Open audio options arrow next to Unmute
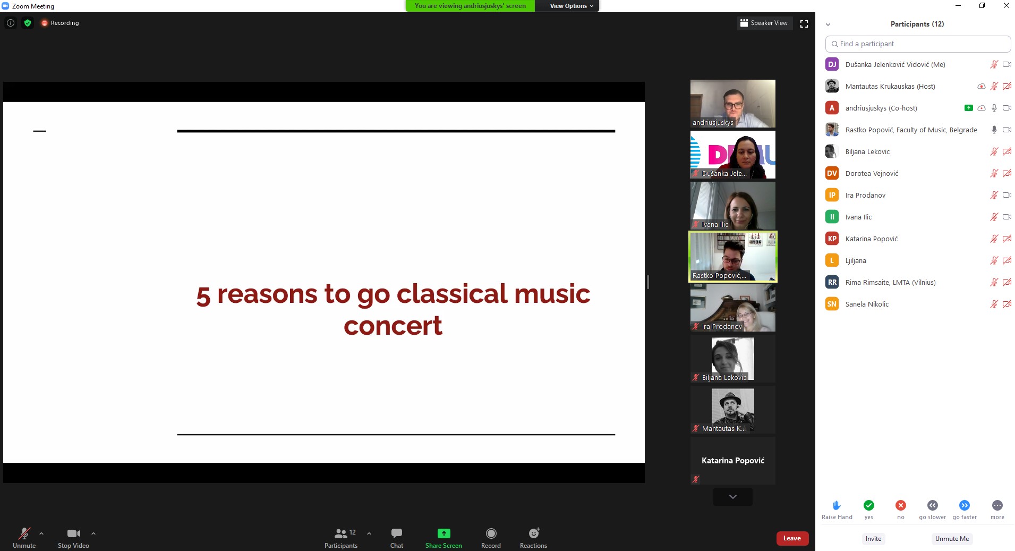Image resolution: width=1015 pixels, height=551 pixels. click(41, 533)
